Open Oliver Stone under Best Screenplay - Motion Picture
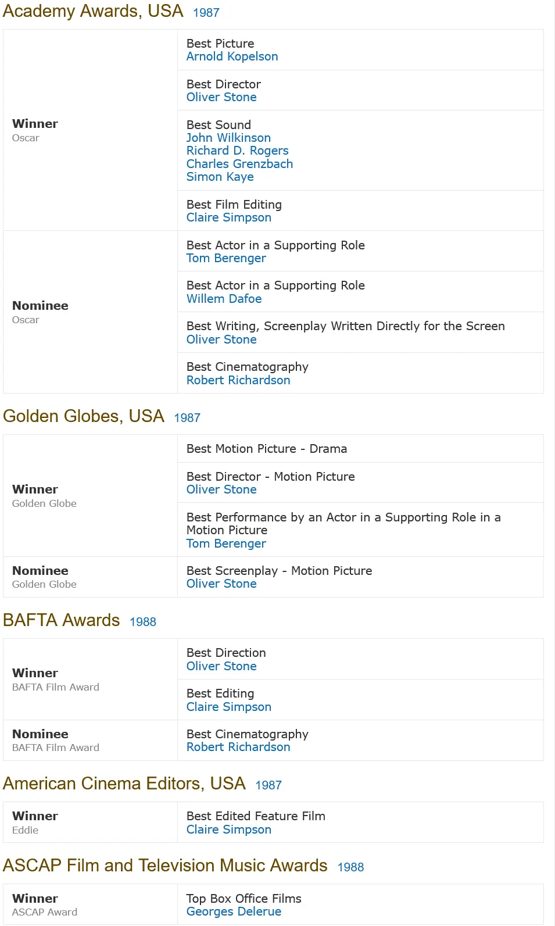The width and height of the screenshot is (555, 926). [221, 584]
